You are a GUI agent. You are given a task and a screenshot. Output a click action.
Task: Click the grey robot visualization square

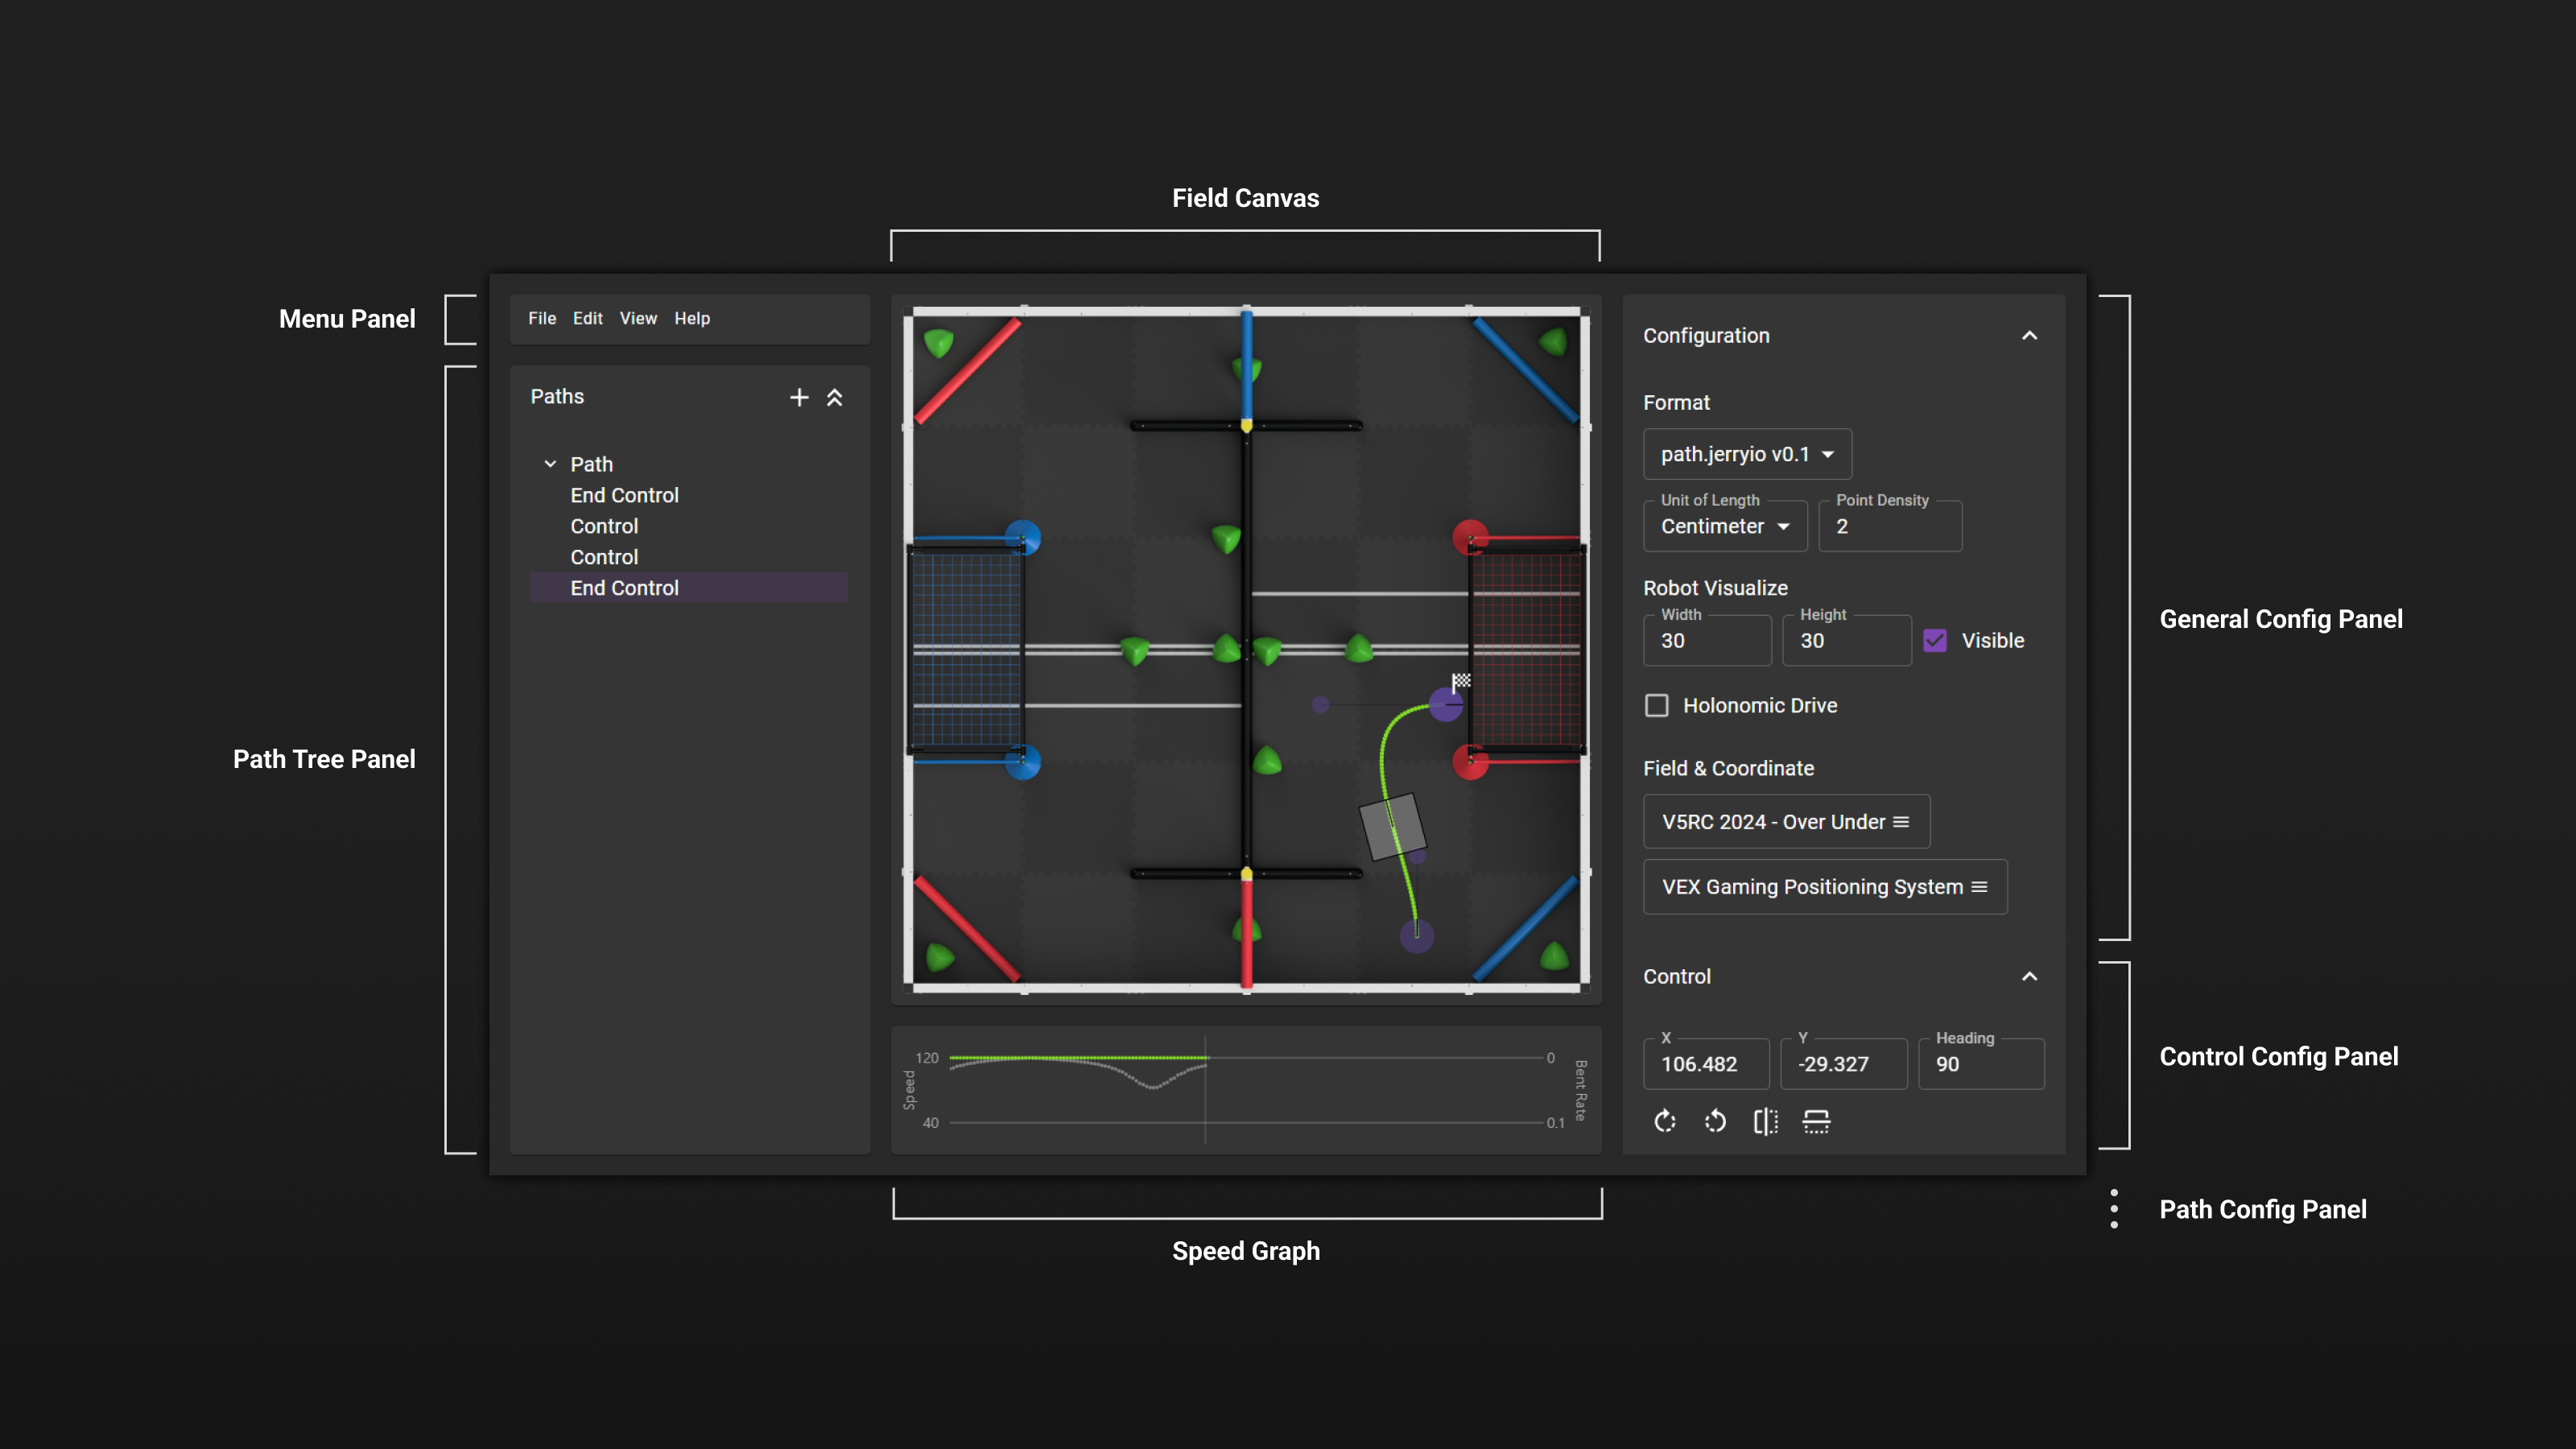(x=1393, y=827)
